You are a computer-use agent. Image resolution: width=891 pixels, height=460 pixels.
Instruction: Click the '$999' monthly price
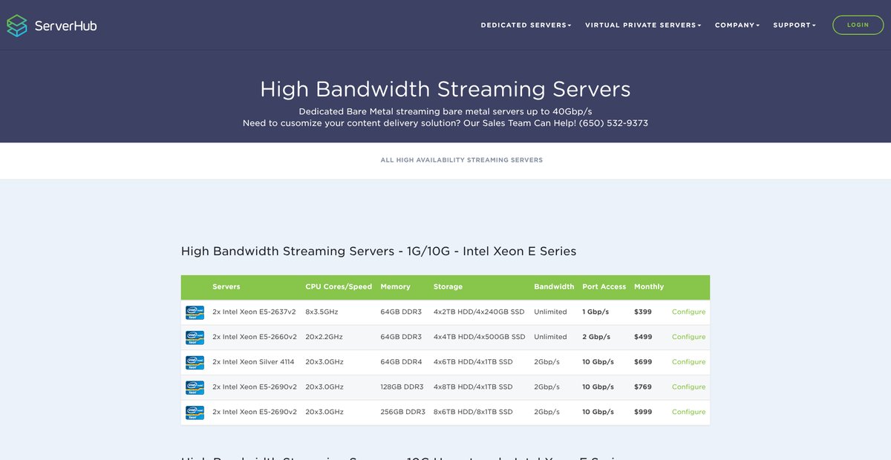[x=643, y=412]
